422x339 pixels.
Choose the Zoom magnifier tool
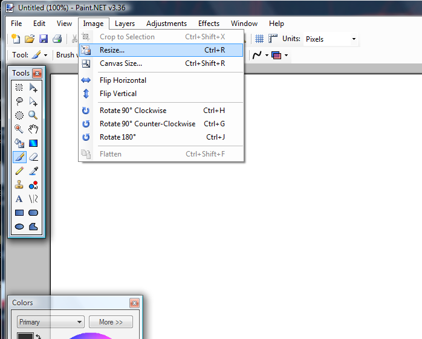click(x=34, y=115)
